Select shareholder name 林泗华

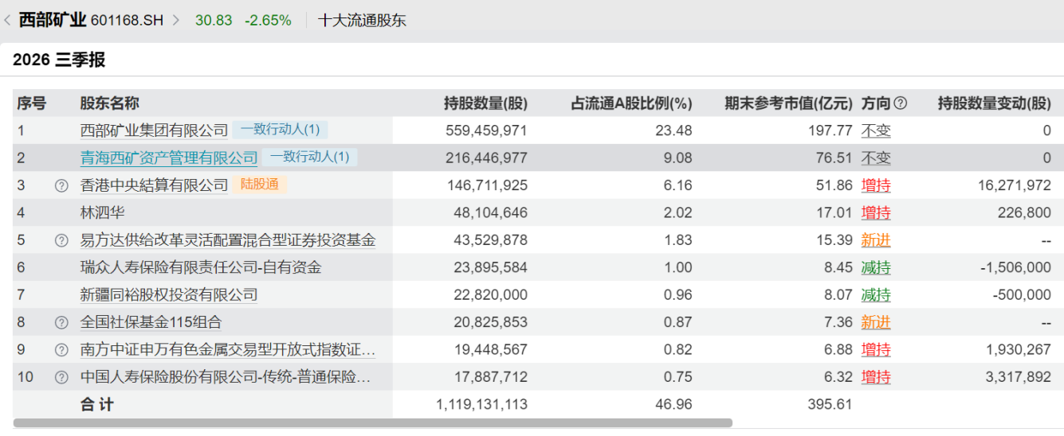[102, 212]
